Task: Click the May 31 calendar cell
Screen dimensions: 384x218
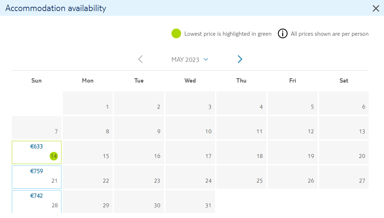Action: [190, 202]
